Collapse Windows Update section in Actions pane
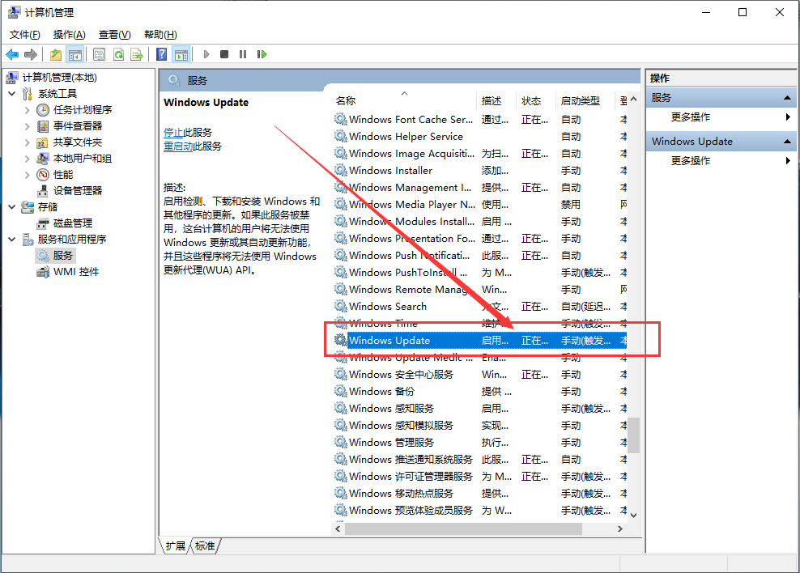 click(787, 141)
